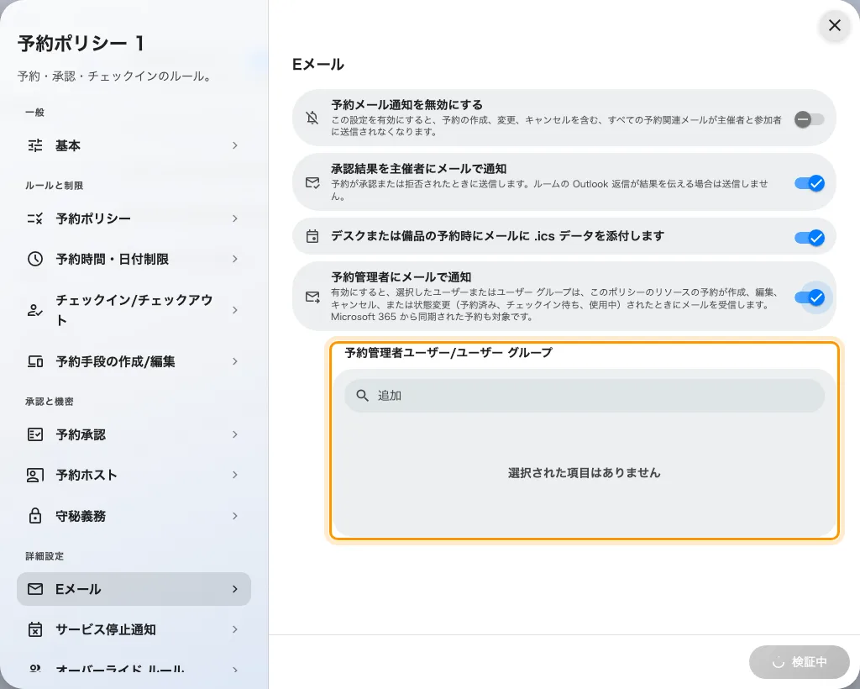Toggle 予約メール通知を無効にする switch
The image size is (860, 689).
point(809,119)
